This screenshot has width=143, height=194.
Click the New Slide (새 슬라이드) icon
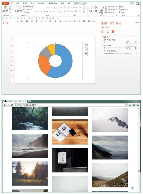tap(18, 7)
